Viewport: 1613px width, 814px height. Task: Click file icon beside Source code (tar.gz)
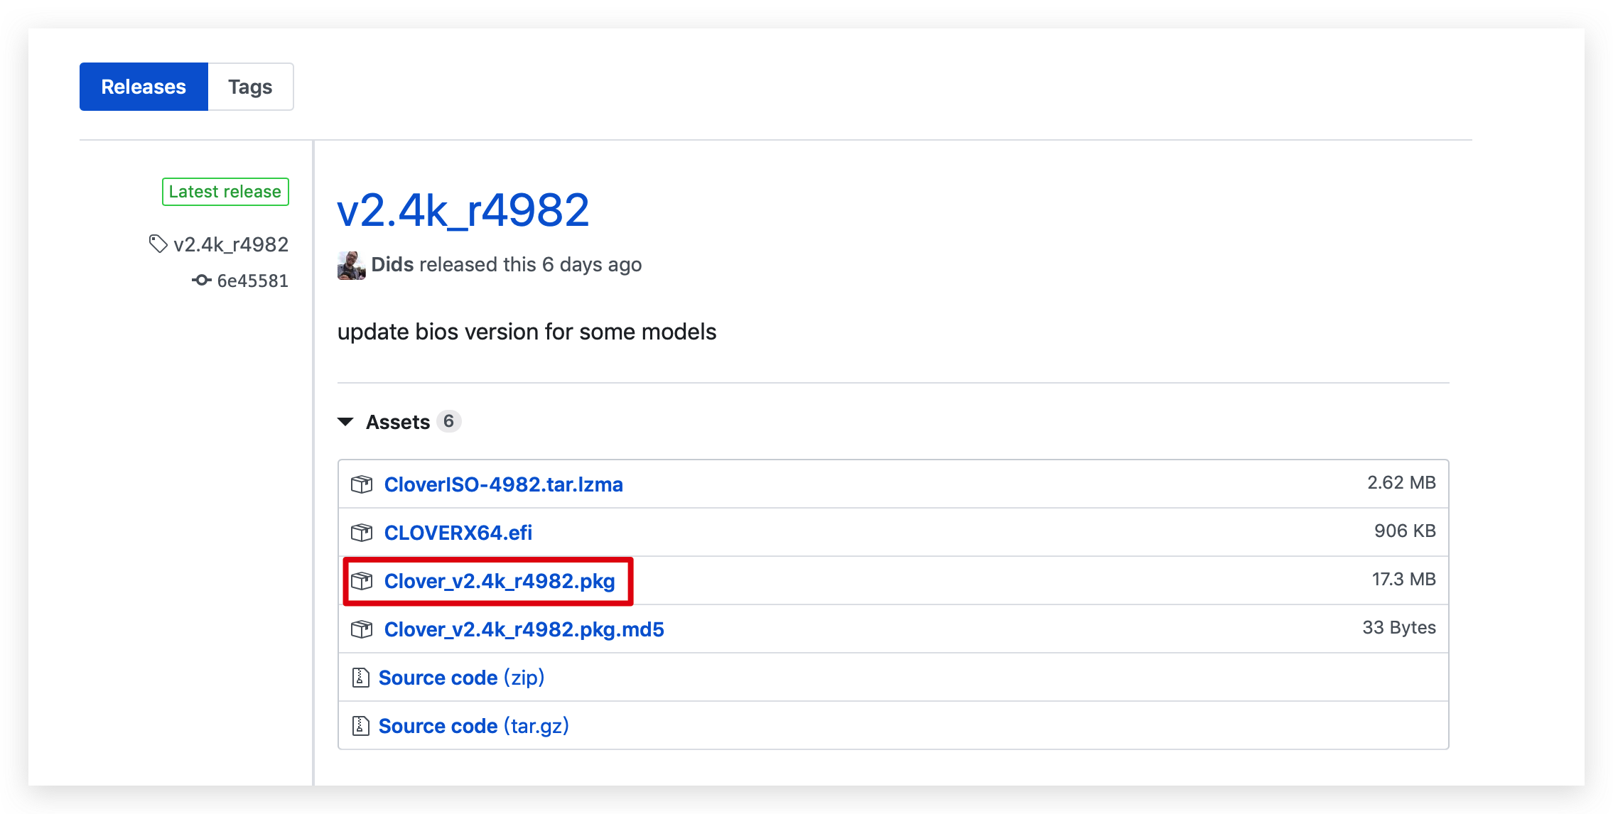[361, 726]
